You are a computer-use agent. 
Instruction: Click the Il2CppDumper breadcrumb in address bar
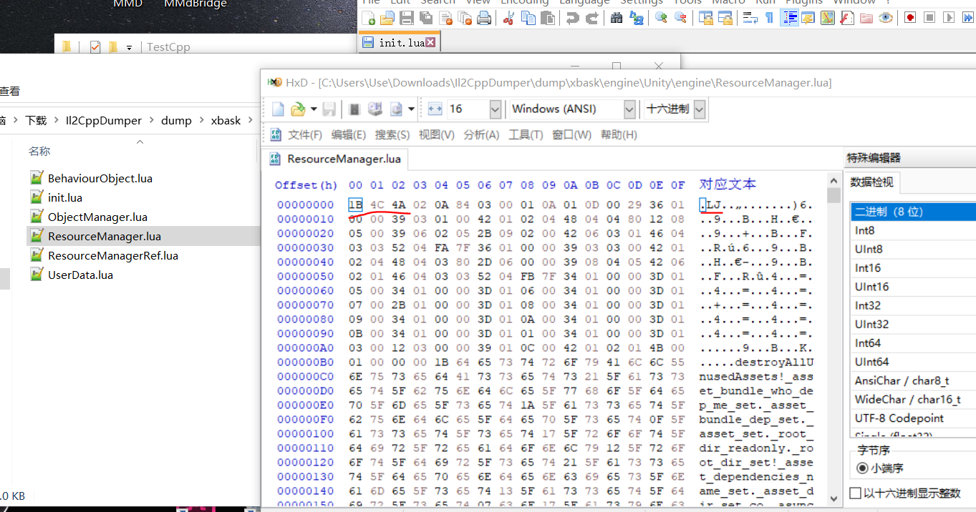point(103,120)
